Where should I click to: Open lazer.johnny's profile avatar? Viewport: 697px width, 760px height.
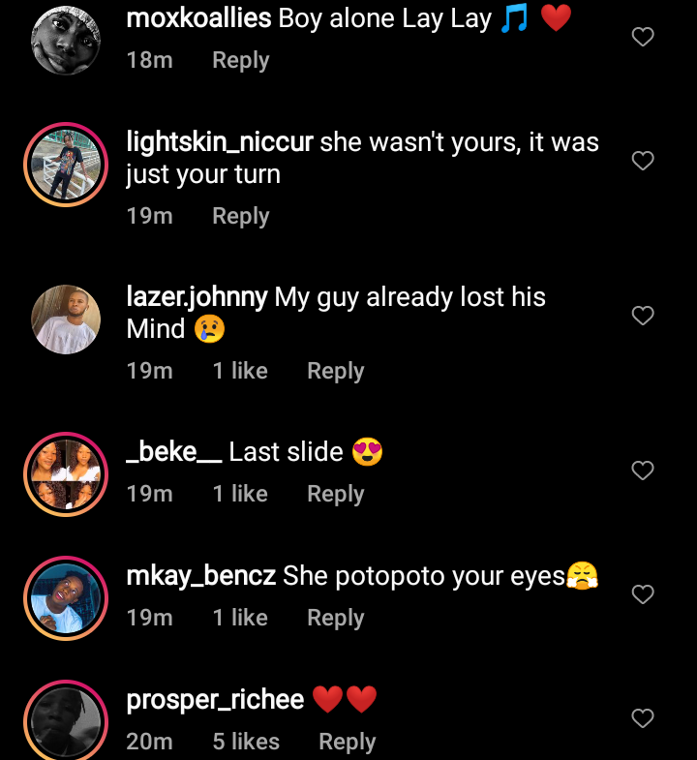click(x=66, y=319)
